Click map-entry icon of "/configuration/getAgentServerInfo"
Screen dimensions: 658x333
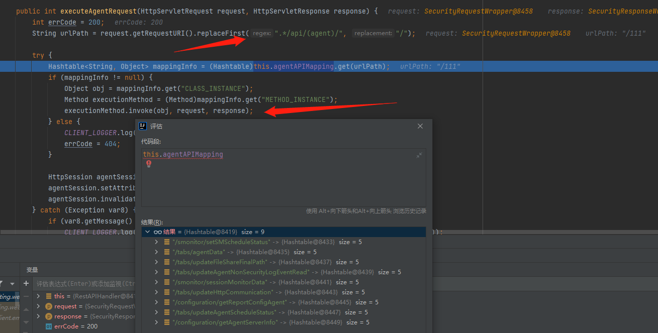167,322
